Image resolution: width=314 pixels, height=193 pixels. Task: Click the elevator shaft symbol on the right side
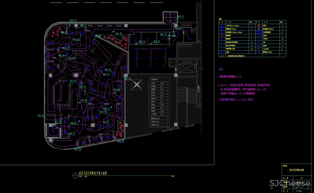click(187, 69)
